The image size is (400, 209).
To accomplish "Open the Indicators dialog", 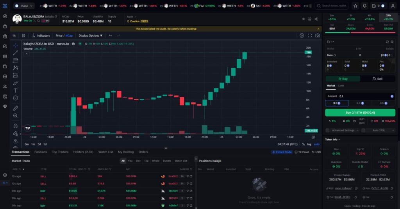I will pyautogui.click(x=41, y=35).
